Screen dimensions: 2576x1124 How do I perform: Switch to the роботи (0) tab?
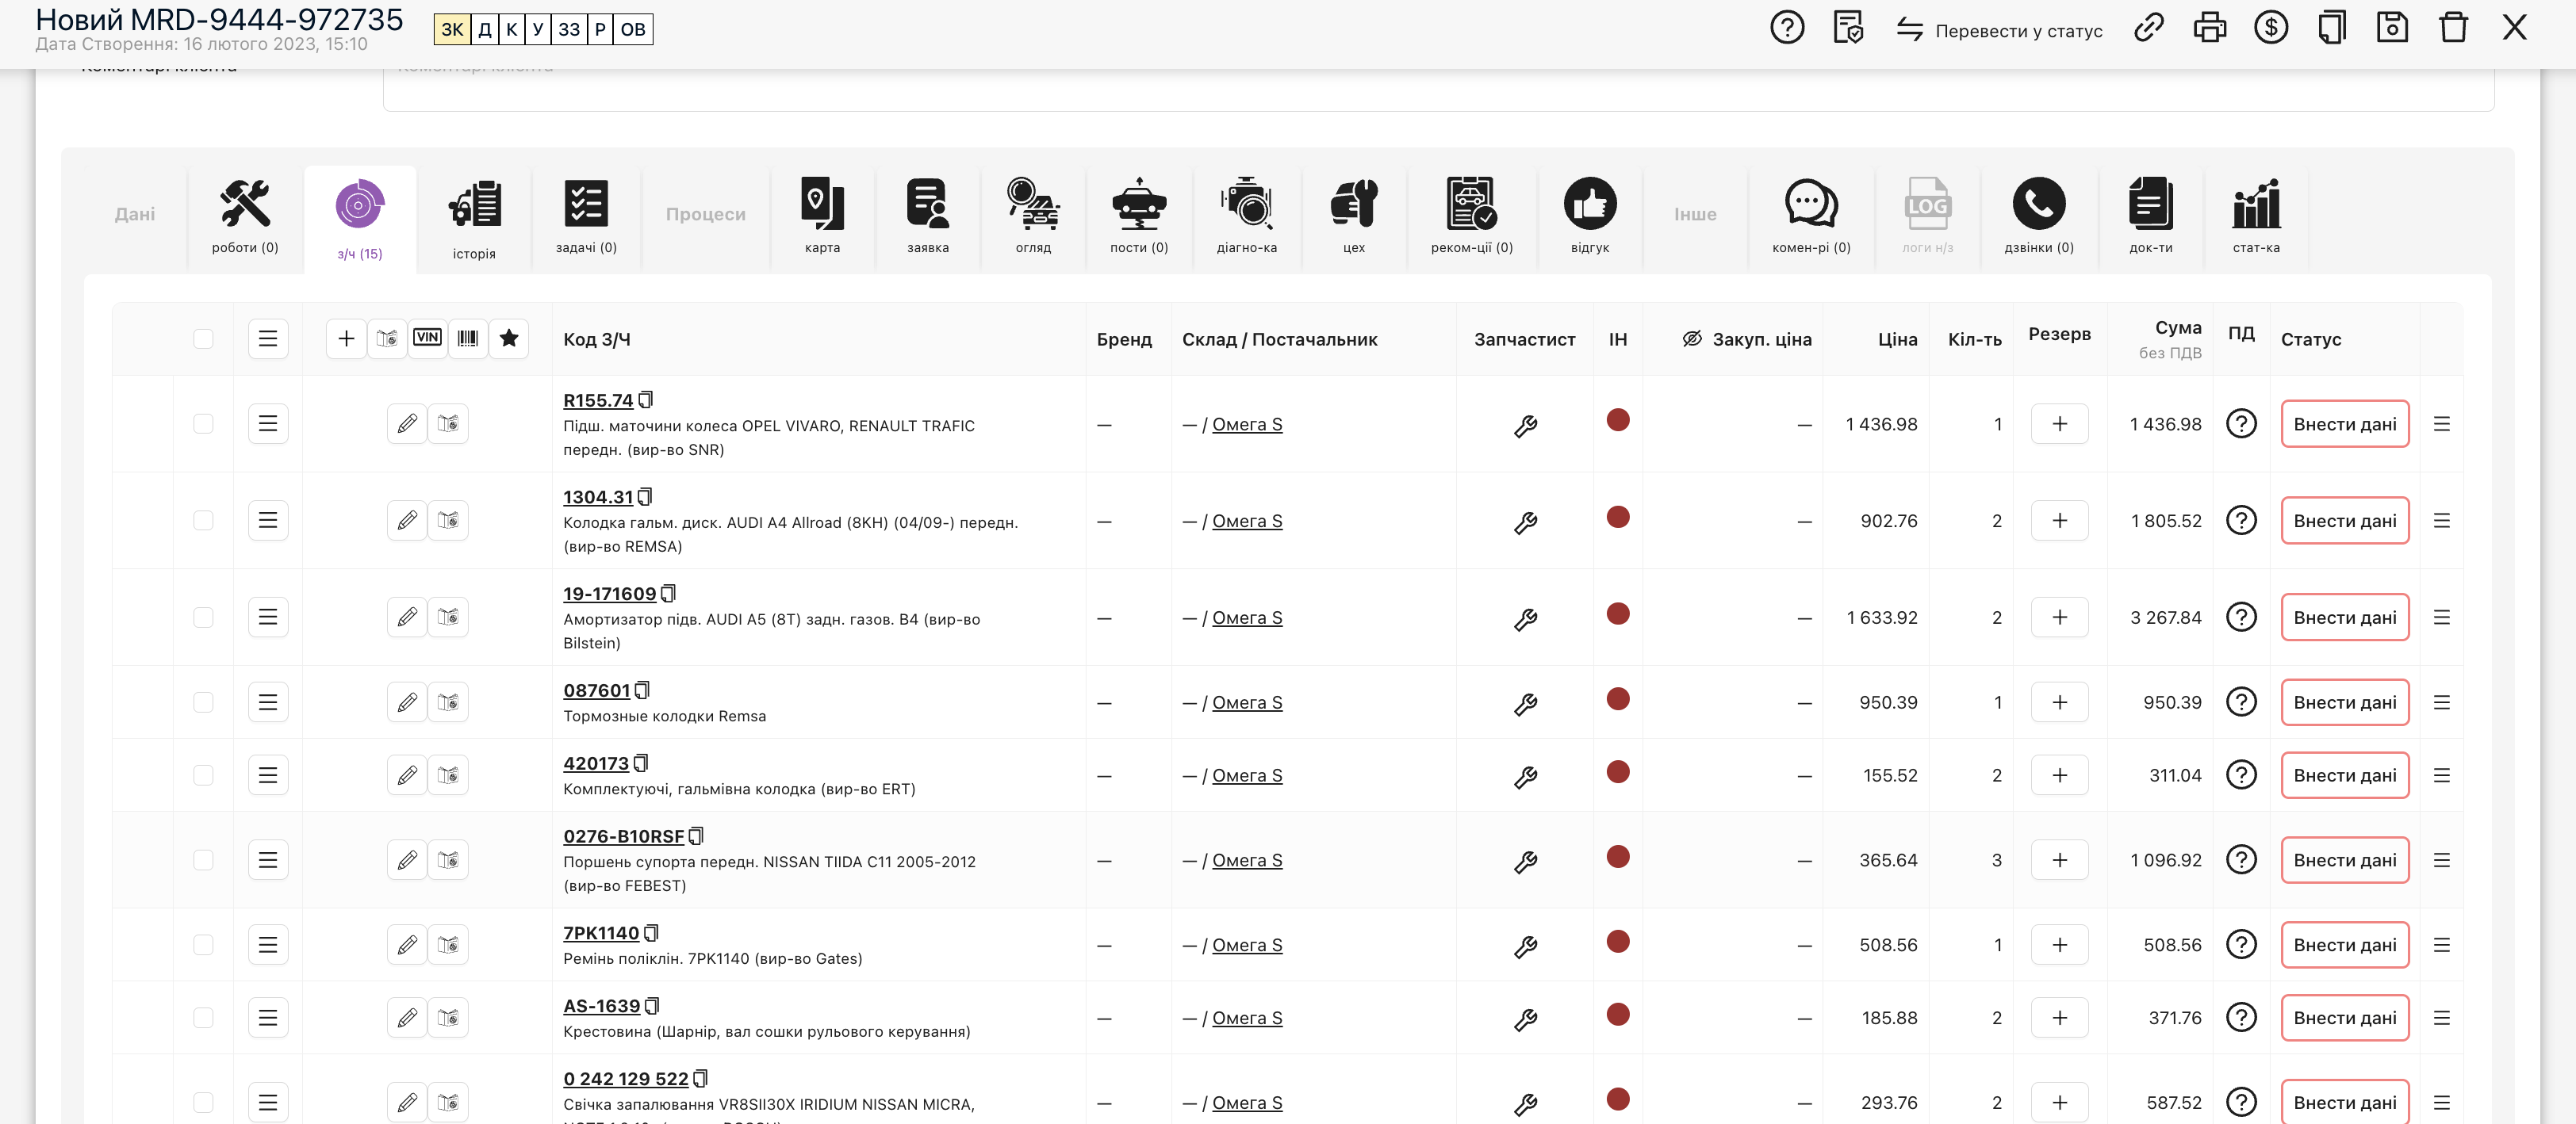[245, 216]
